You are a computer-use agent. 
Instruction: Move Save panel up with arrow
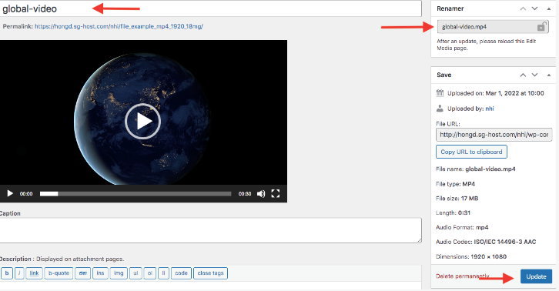[x=523, y=75]
